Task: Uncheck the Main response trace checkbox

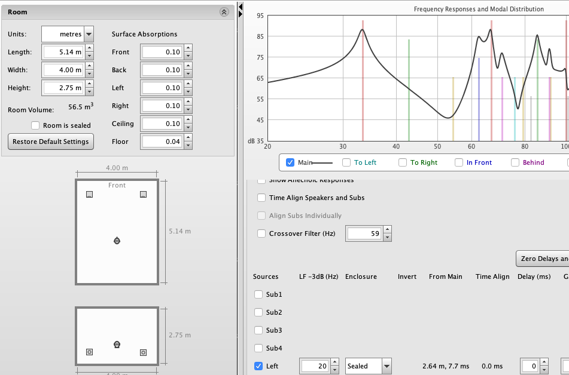Action: pos(290,162)
